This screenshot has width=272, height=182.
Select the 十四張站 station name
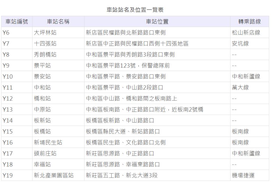[45, 44]
